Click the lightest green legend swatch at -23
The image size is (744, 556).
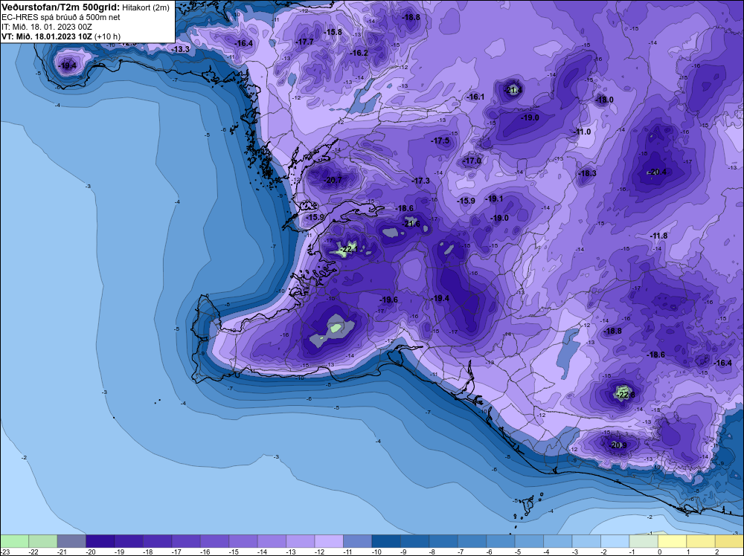point(14,541)
